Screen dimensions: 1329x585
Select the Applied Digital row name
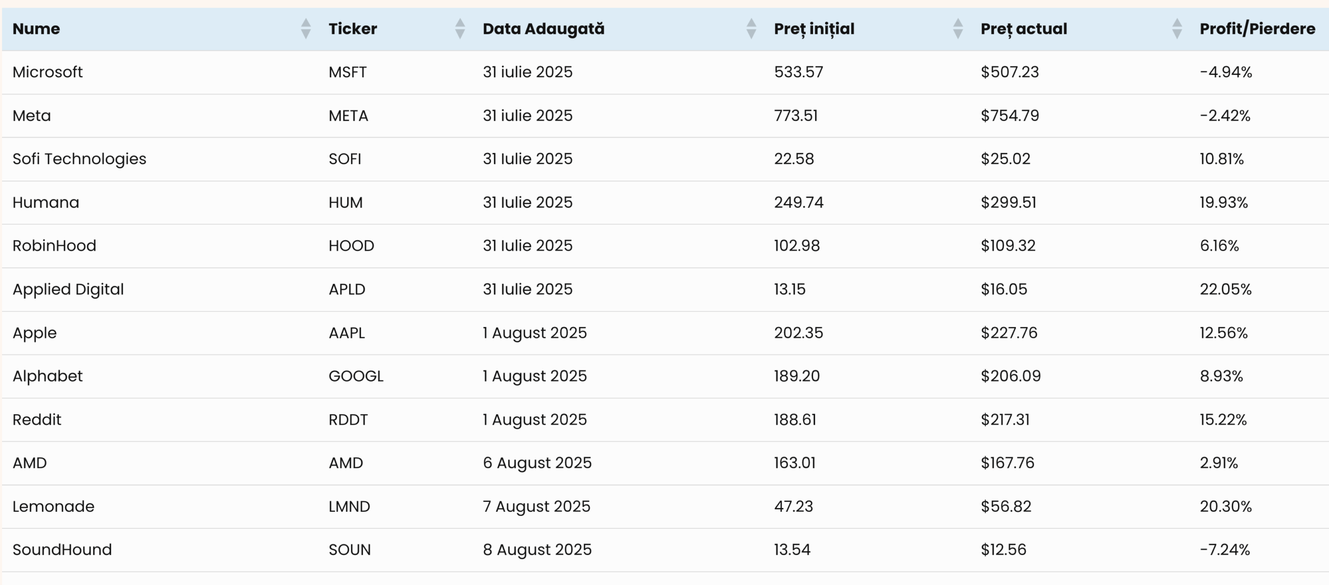[68, 289]
